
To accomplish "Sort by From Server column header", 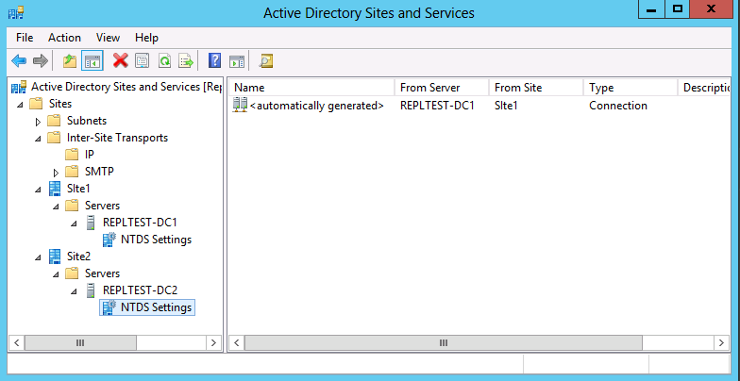I will coord(442,87).
